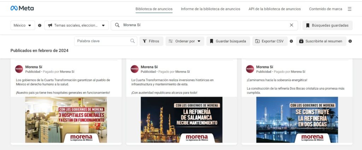Image resolution: width=362 pixels, height=150 pixels.
Task: Click Pagado por Morena Sí on Dos Bocas ad
Action: pyautogui.click(x=290, y=72)
